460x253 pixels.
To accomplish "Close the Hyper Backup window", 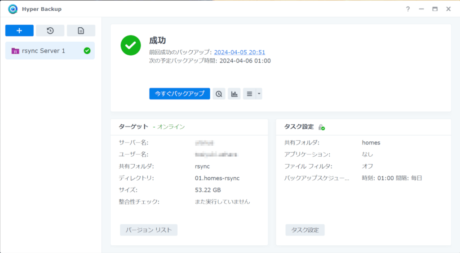I will (448, 9).
